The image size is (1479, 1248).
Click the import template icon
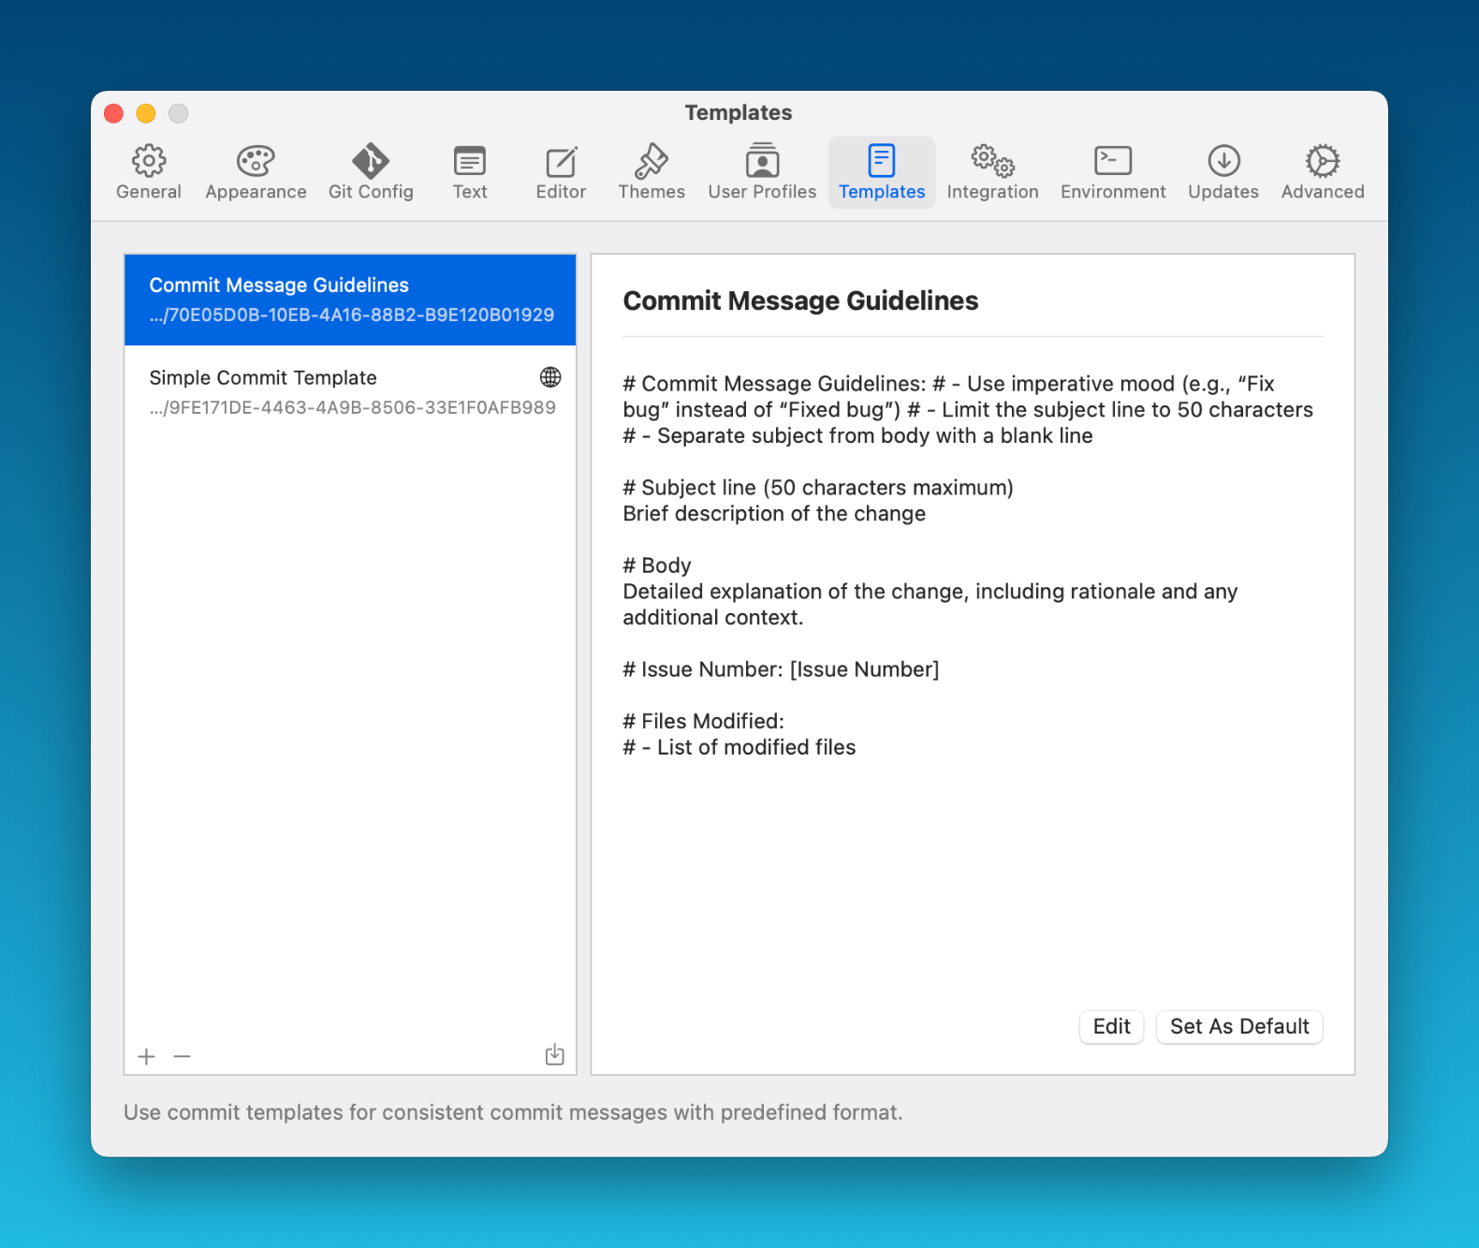[555, 1055]
